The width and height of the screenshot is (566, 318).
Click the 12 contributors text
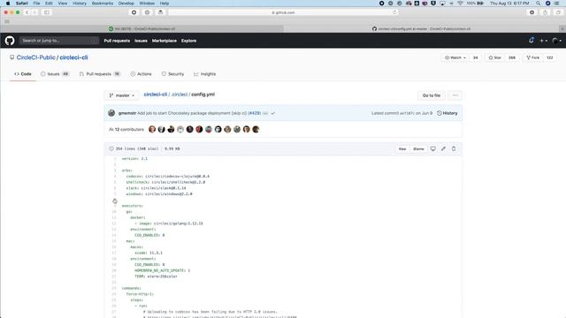[129, 130]
